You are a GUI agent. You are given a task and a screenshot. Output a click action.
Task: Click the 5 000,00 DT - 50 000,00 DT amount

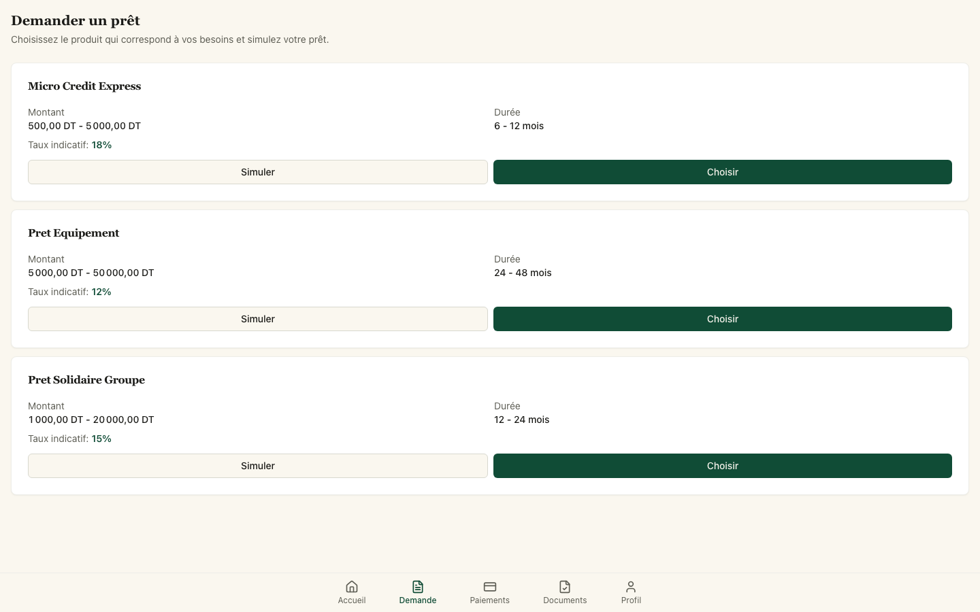tap(91, 273)
